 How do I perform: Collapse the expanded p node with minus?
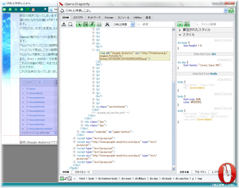pos(93,50)
